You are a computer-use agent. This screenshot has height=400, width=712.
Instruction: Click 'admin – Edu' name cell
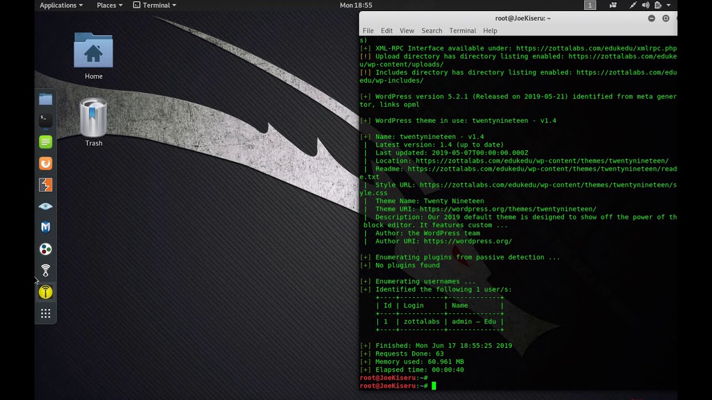click(x=474, y=321)
